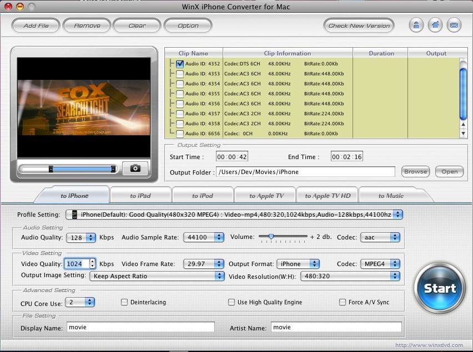Open the Audio Sample Rate 44100 dropdown

(204, 237)
